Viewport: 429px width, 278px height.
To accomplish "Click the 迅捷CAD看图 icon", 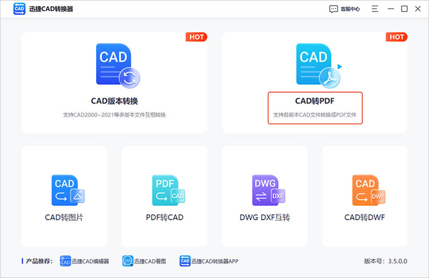I will click(128, 261).
